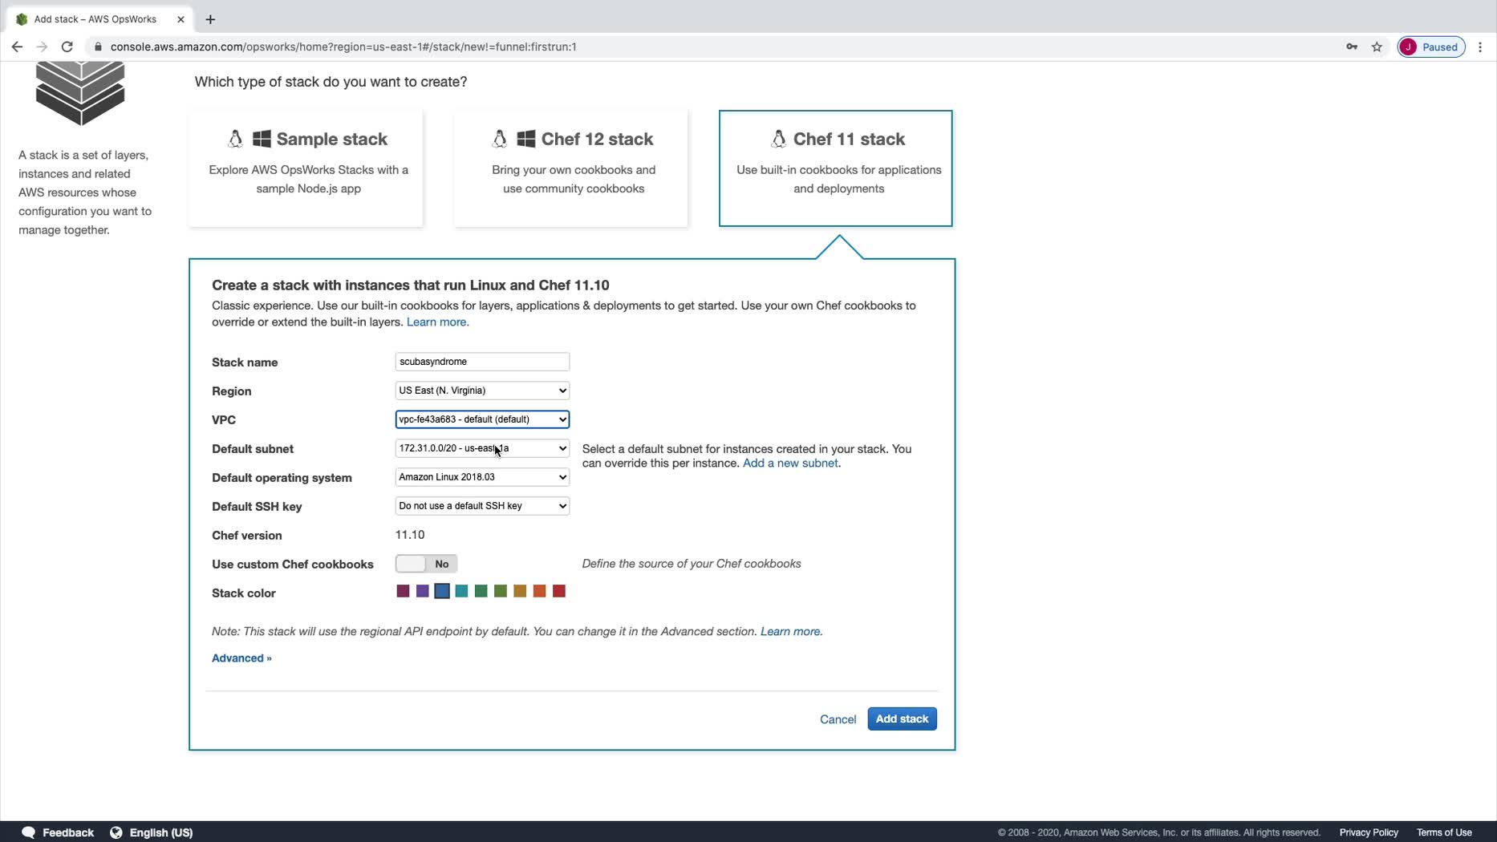This screenshot has height=842, width=1497.
Task: Click 'Define the source of your Chef cookbooks' text
Action: (692, 564)
